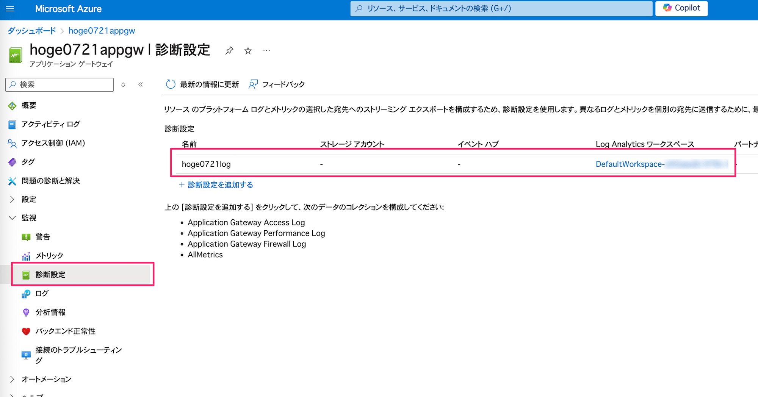758x397 pixels.
Task: Click the connection troubleshoot monitor icon
Action: coord(26,355)
